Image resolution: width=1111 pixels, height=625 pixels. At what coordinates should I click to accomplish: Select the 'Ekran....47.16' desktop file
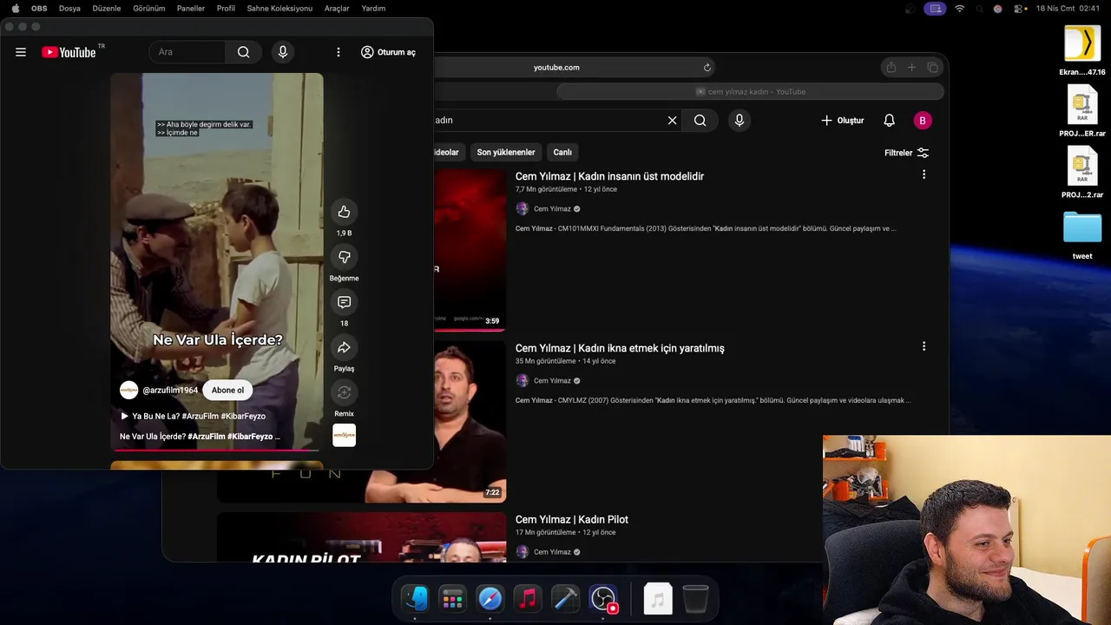pyautogui.click(x=1082, y=50)
